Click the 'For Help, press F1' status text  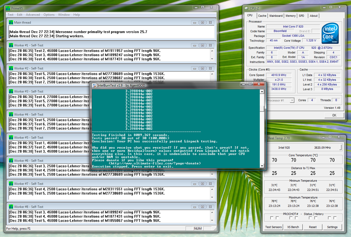pos(19,228)
